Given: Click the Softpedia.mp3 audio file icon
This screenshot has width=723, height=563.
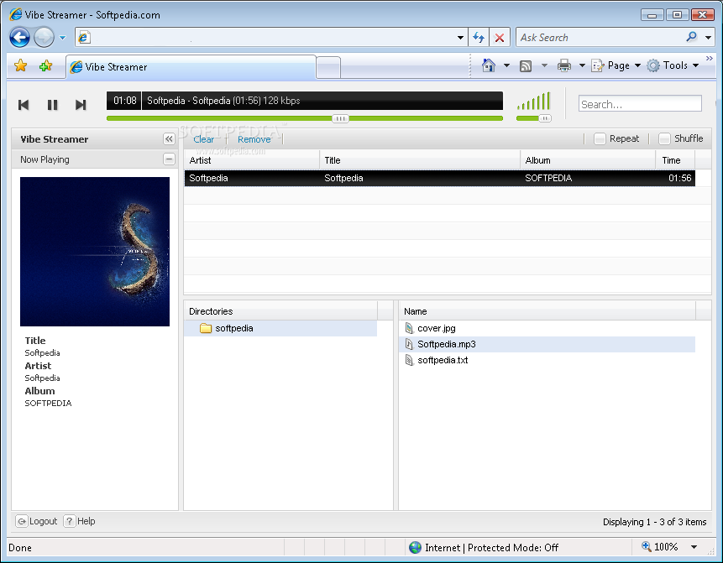Looking at the screenshot, I should click(x=409, y=344).
